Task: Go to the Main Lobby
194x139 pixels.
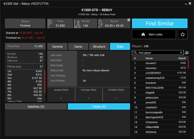Action: click(x=154, y=34)
